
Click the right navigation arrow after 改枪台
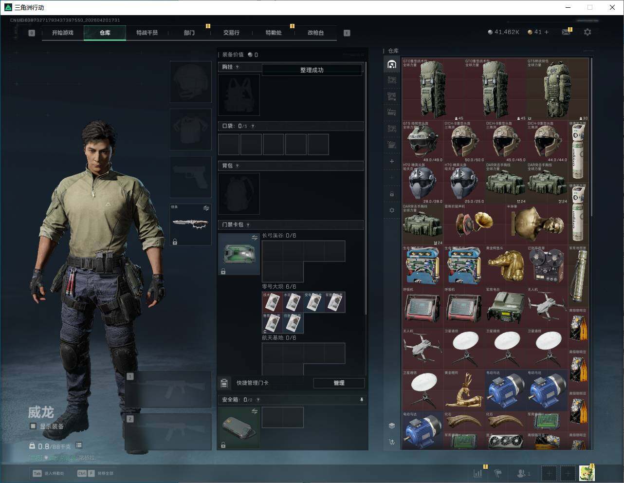pyautogui.click(x=347, y=33)
